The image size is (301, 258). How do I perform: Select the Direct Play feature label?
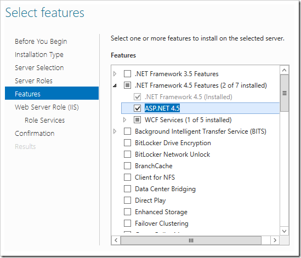150,200
